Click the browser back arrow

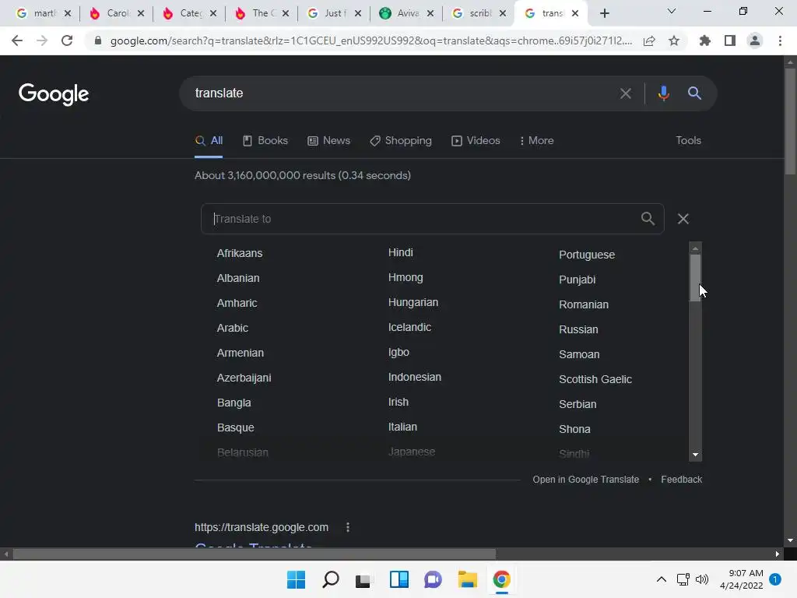tap(17, 40)
